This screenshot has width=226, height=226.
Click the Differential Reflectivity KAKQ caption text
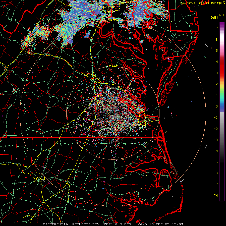(x=113, y=224)
